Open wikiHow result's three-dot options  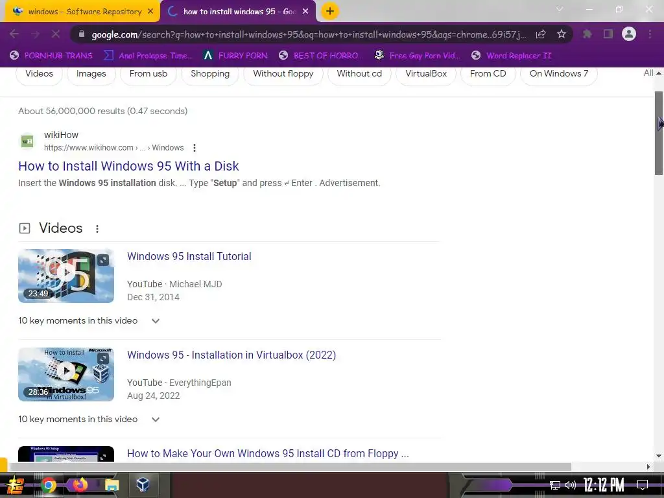pos(195,148)
